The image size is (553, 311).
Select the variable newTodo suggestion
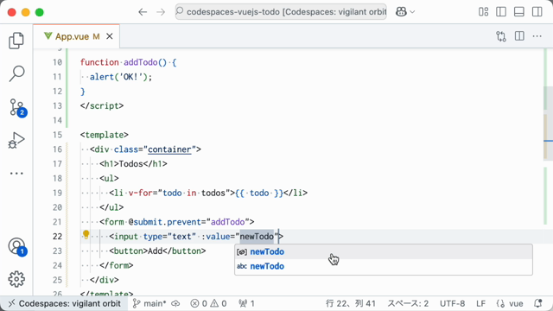[x=384, y=251]
